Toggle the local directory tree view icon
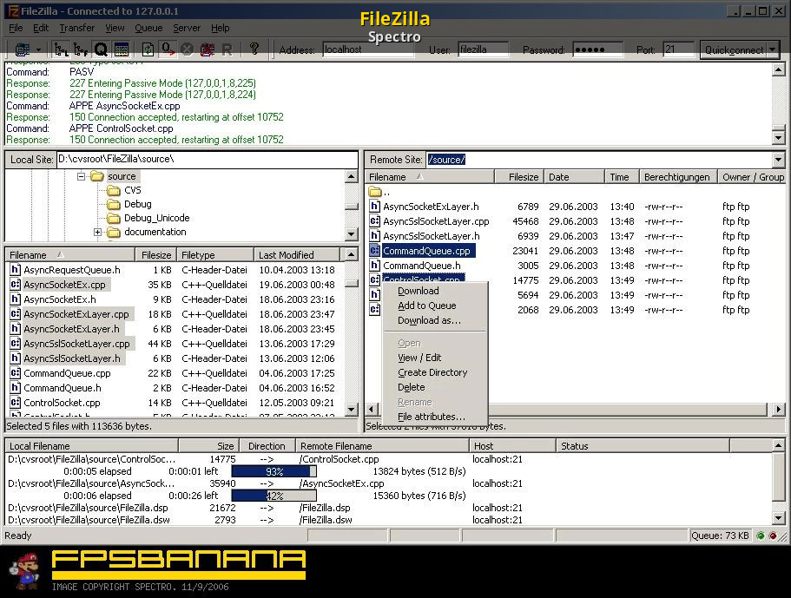This screenshot has height=598, width=791. point(62,49)
